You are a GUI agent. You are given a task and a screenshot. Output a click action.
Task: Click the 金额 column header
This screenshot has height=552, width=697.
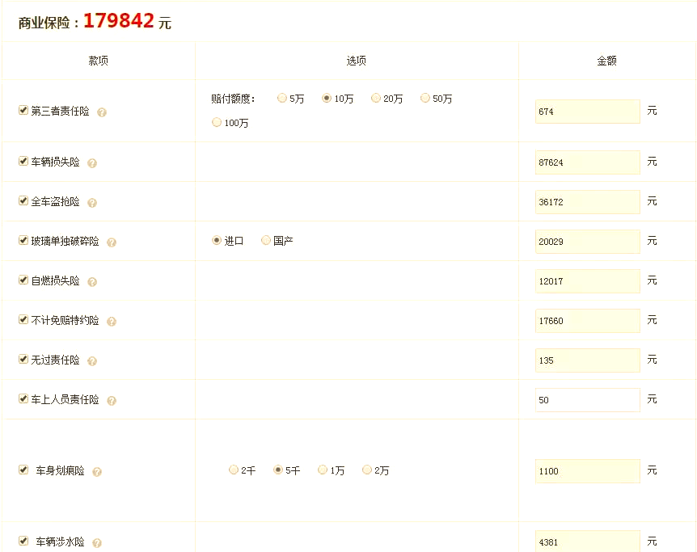(606, 61)
